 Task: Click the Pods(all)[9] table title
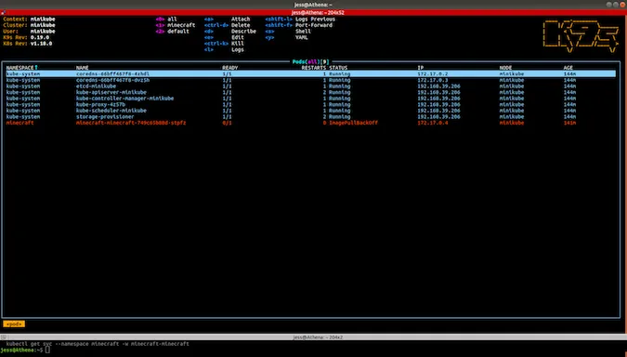click(x=310, y=62)
